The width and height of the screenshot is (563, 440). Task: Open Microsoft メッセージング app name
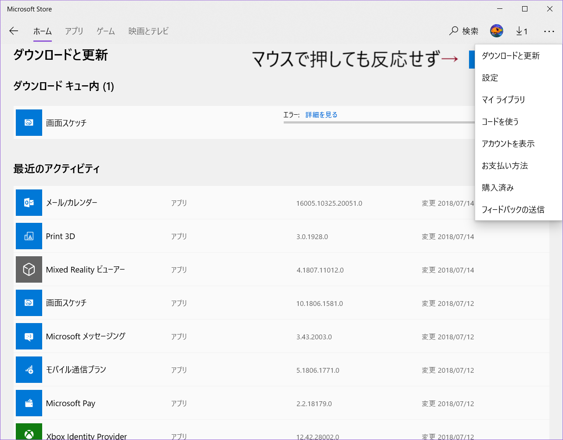[x=86, y=336]
